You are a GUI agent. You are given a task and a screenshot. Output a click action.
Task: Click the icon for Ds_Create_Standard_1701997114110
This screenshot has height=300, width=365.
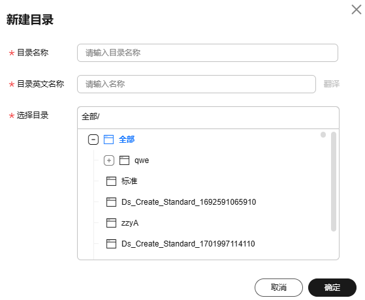tap(111, 244)
